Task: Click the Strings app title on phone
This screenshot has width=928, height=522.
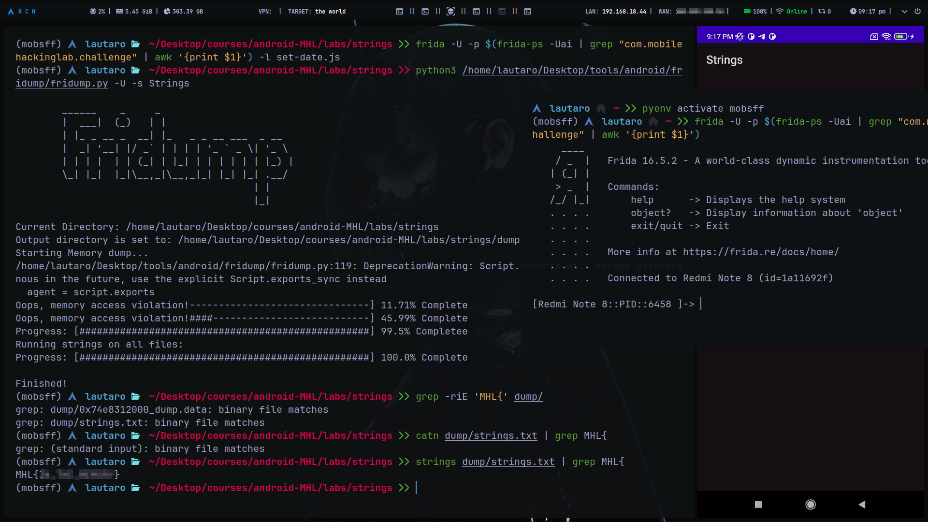Action: [x=724, y=60]
